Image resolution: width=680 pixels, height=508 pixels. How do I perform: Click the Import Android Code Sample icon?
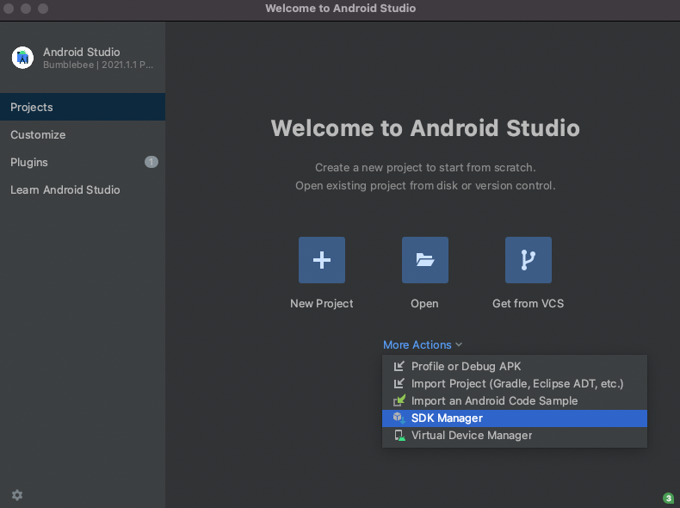coord(399,400)
